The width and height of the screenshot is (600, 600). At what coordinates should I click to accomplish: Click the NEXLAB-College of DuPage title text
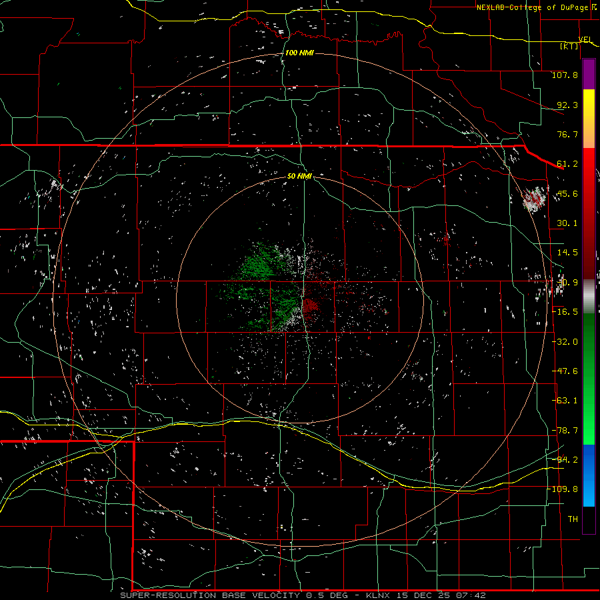pos(533,7)
